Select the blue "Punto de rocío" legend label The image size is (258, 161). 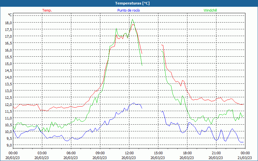coord(128,10)
